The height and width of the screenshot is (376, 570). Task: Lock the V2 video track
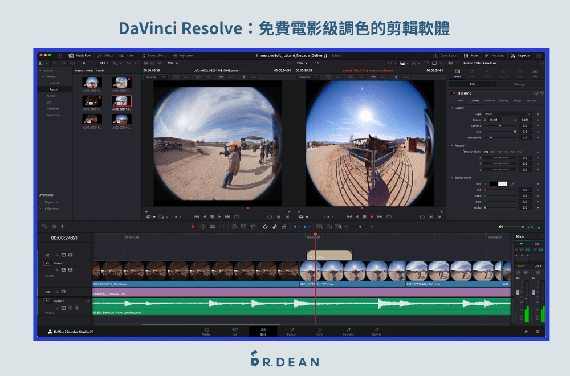56,255
